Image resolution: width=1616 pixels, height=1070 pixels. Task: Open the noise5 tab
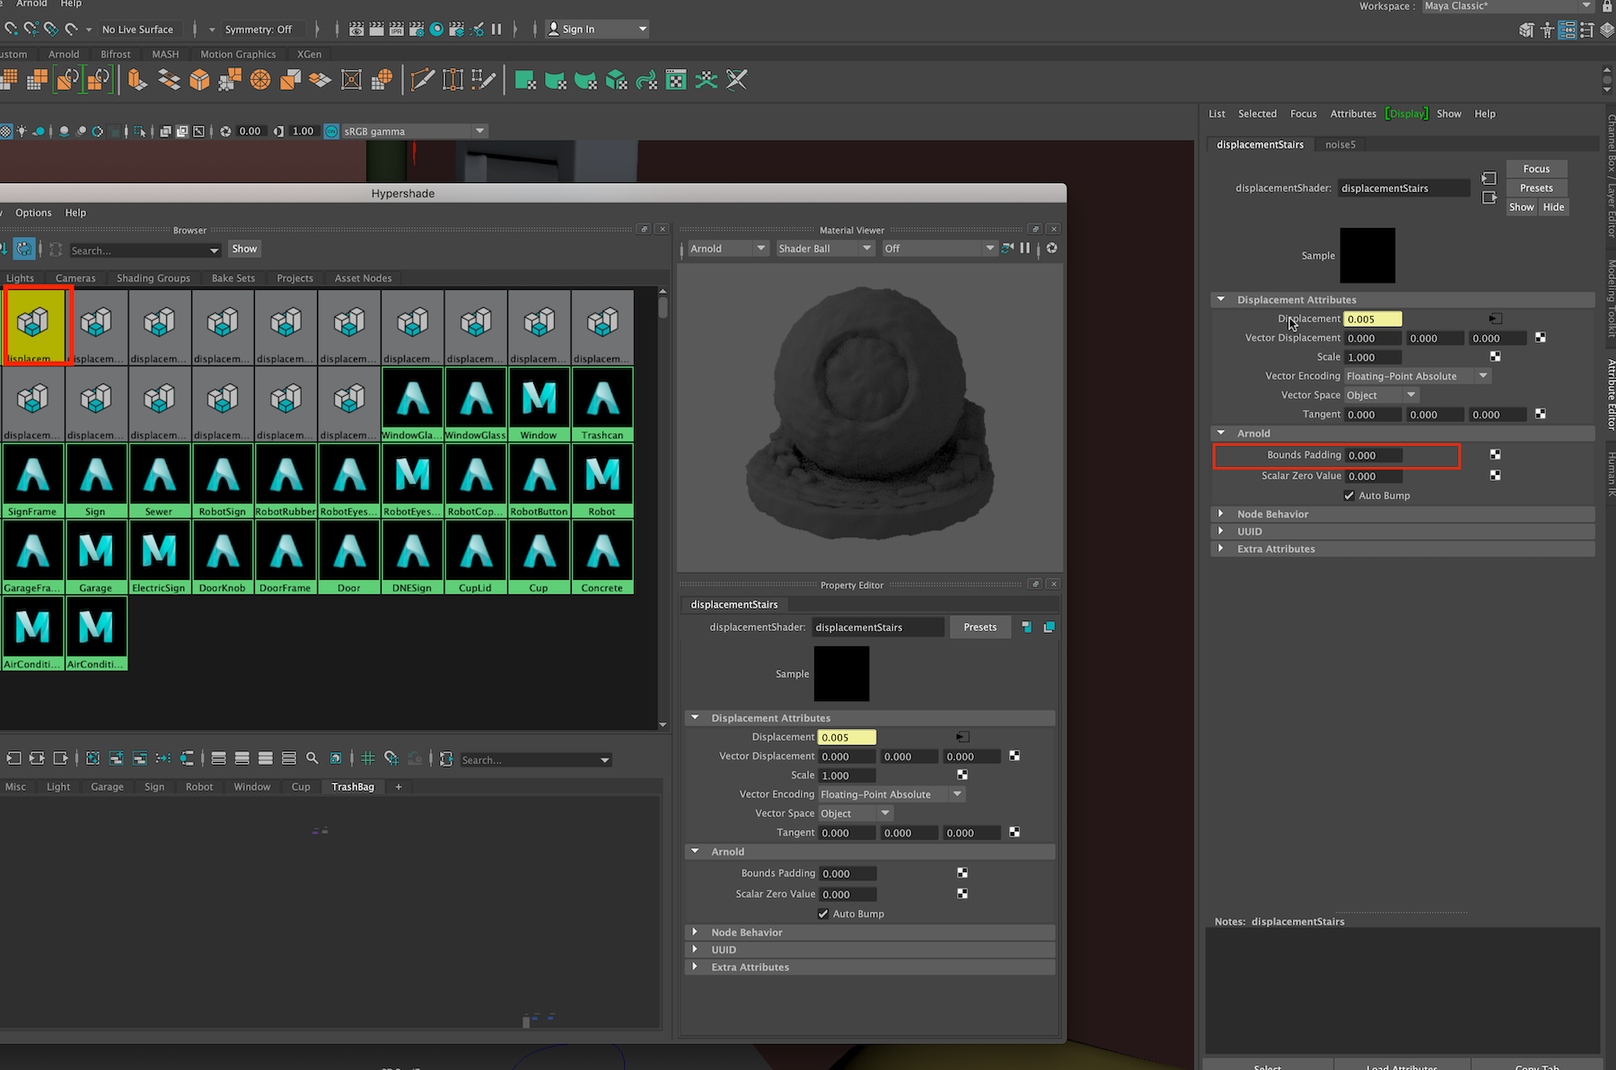pyautogui.click(x=1340, y=145)
